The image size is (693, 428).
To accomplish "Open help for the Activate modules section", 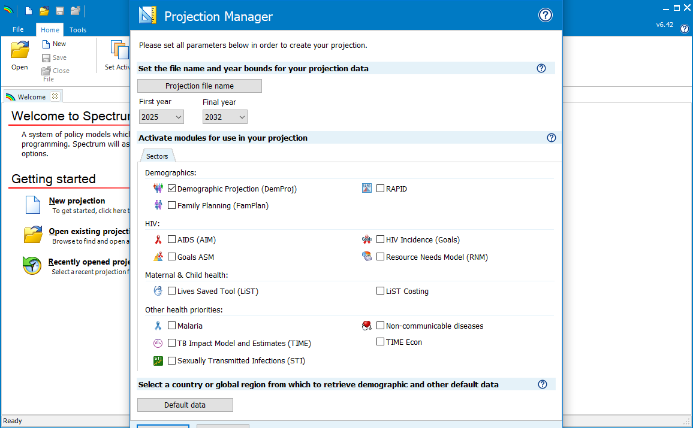I will (552, 138).
